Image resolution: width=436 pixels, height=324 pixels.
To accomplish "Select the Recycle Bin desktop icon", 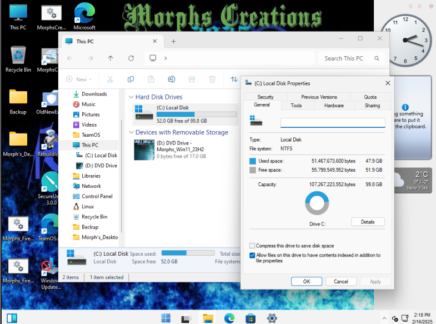I will (x=18, y=59).
